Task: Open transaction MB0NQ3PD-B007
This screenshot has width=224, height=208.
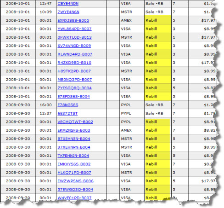Action: 74,80
